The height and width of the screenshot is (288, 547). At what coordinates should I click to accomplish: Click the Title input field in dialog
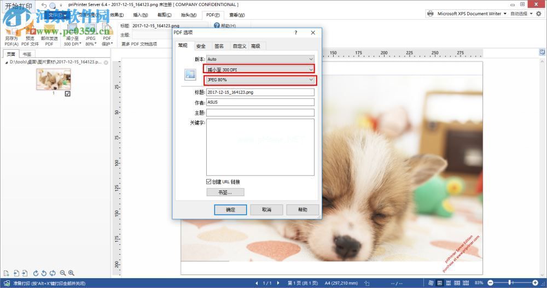point(260,92)
